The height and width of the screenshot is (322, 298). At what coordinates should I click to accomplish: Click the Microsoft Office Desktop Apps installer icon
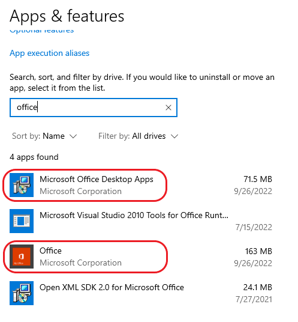point(22,185)
